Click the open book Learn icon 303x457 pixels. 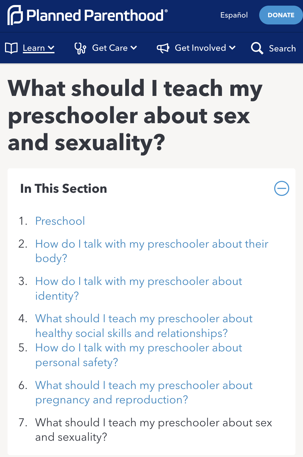click(11, 48)
